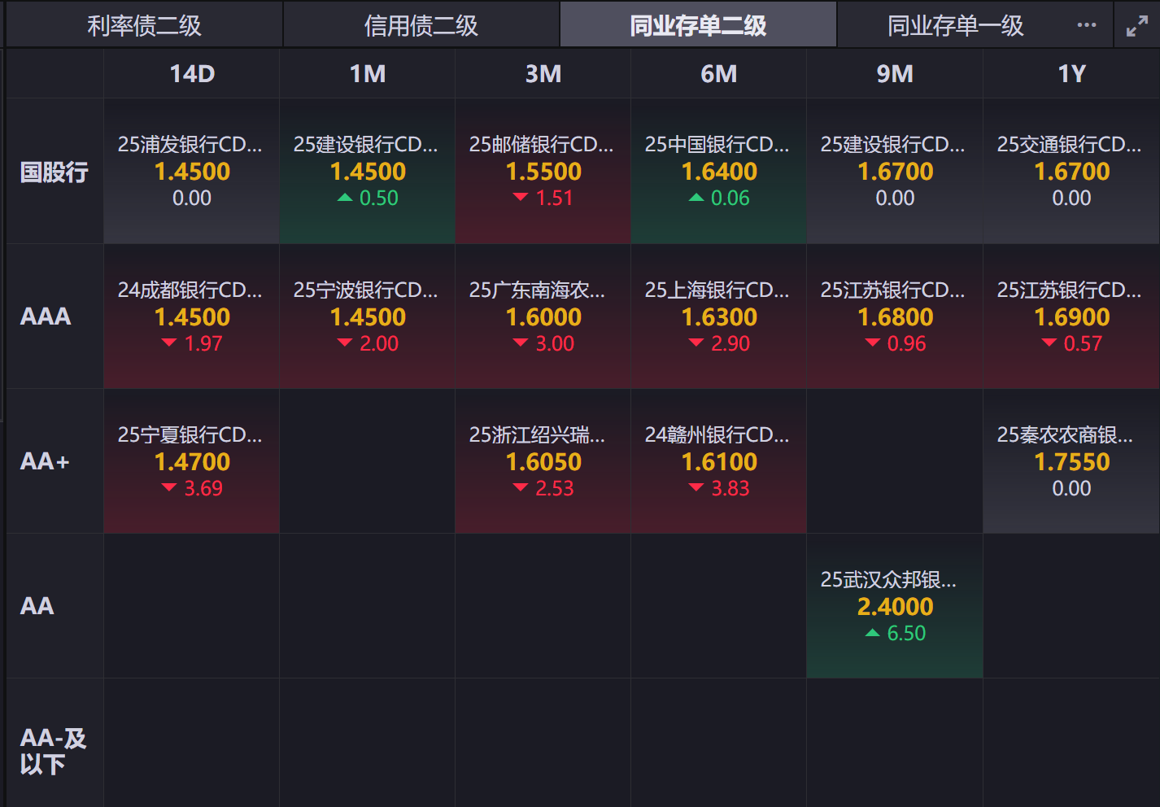Screen dimensions: 1160x807
Task: Open the 25上海银行CD cell at 1.6300
Action: tap(719, 316)
